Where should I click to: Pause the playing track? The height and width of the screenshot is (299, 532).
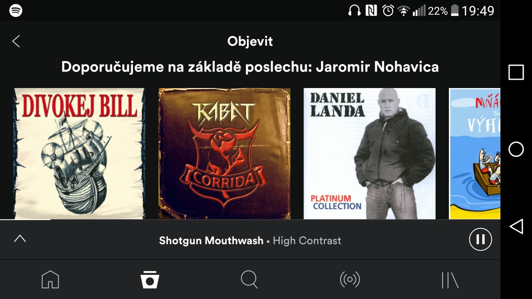(480, 239)
